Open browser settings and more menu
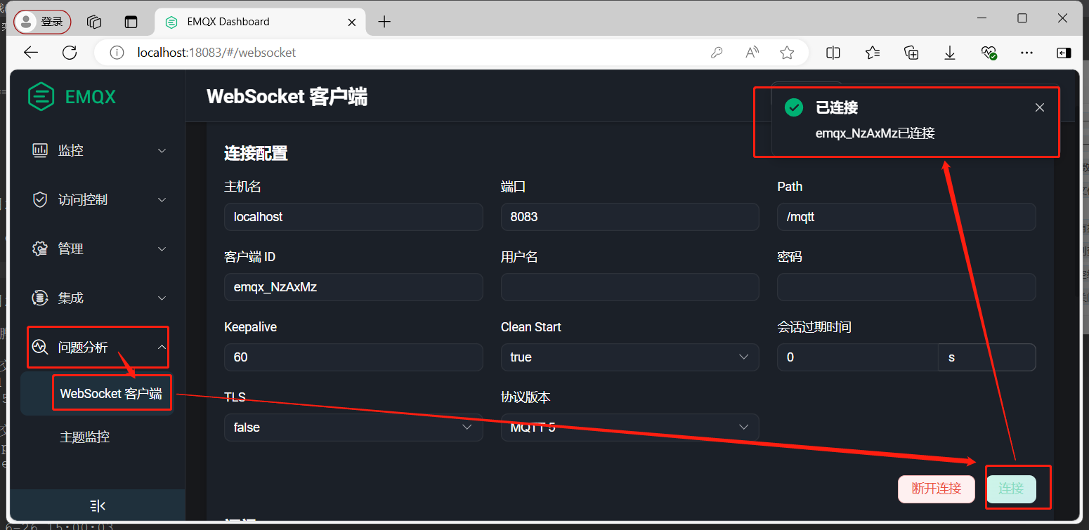Viewport: 1089px width, 530px height. coord(1026,53)
